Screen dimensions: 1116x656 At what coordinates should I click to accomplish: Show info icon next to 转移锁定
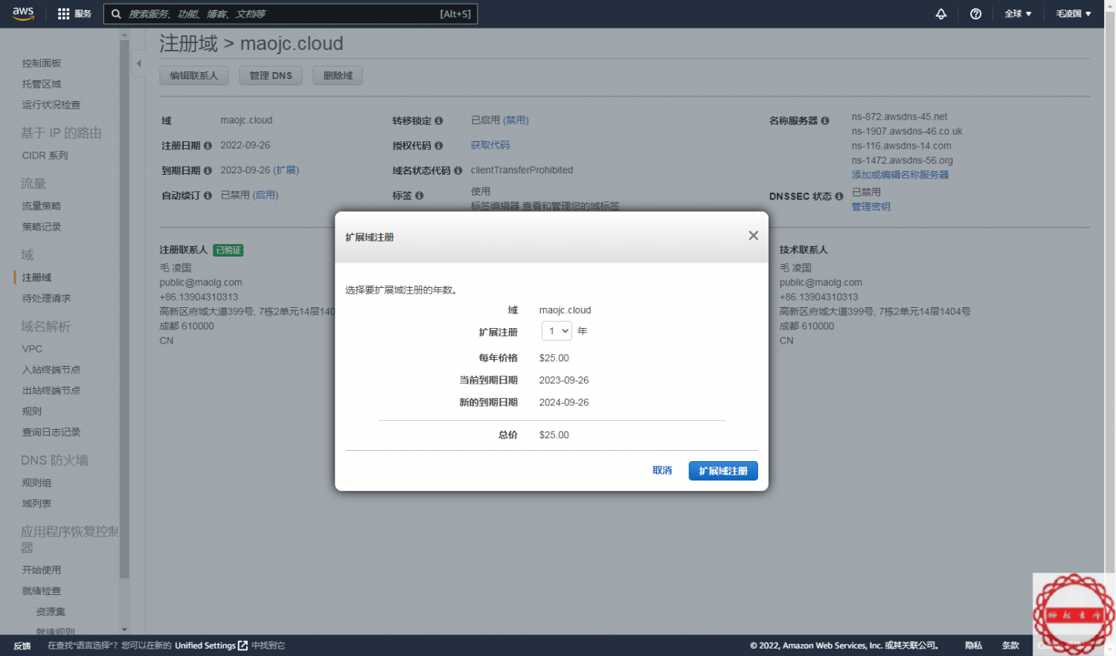coord(439,120)
